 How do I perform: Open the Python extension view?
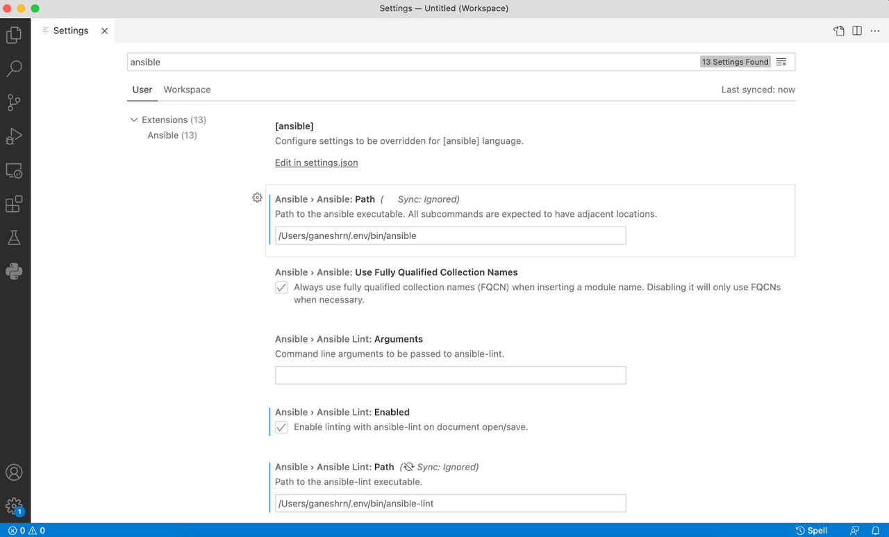click(x=15, y=271)
